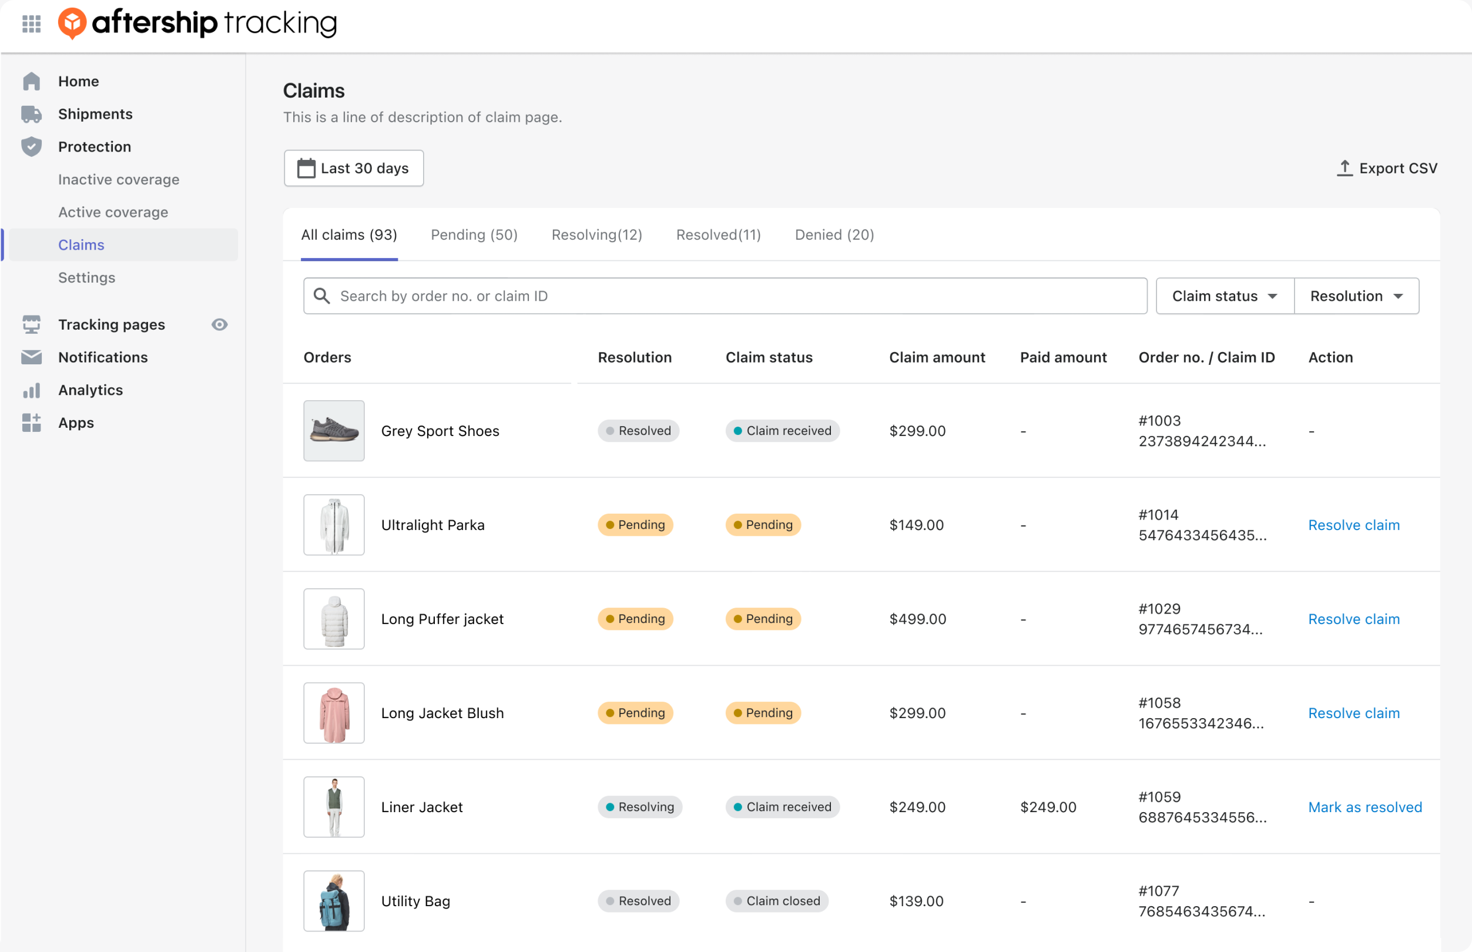Toggle visibility icon on Tracking pages
Viewport: 1472px width, 952px height.
[220, 324]
